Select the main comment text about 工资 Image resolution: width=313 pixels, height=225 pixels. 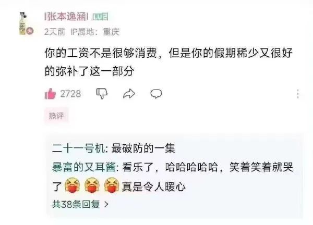point(168,62)
